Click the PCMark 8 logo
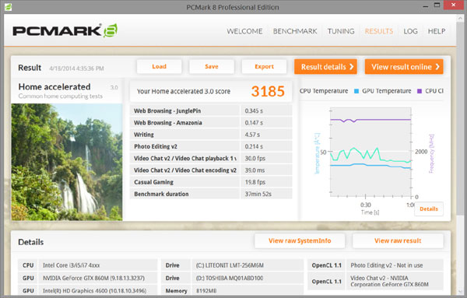This screenshot has height=298, width=467. (65, 30)
